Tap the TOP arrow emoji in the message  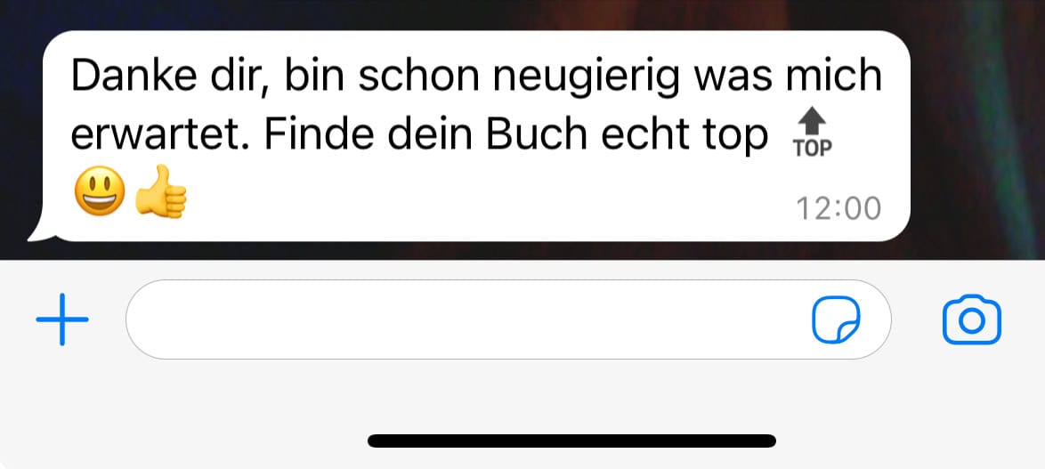point(813,133)
